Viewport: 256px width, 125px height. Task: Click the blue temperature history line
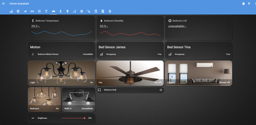tap(61, 33)
